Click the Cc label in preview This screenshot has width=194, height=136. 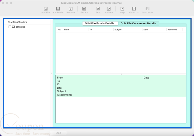[x=59, y=84]
